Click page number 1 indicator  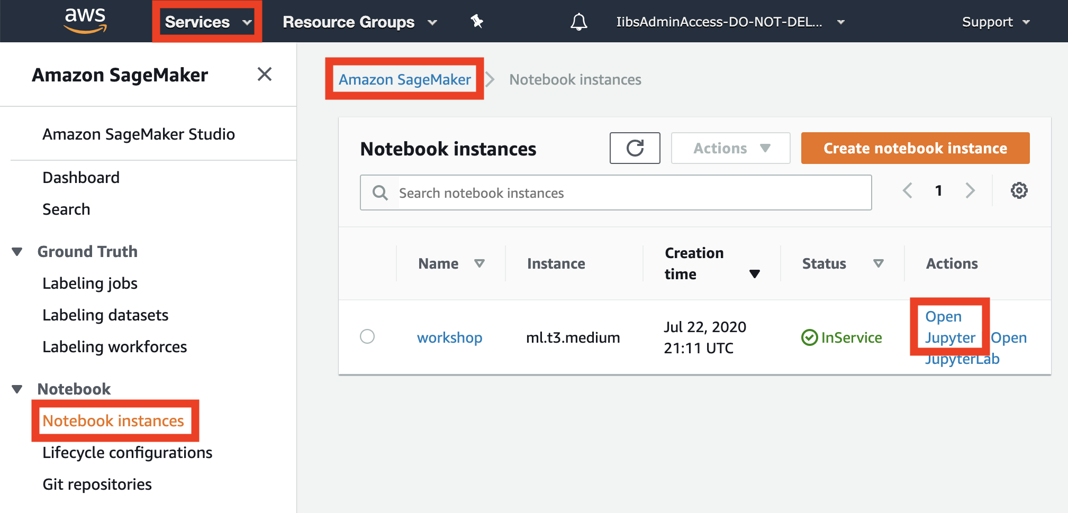tap(938, 190)
